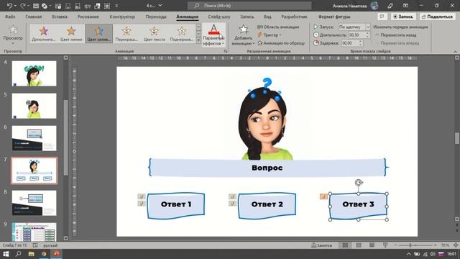Select the Font Color emphasis effect
The width and height of the screenshot is (460, 259).
click(x=154, y=34)
